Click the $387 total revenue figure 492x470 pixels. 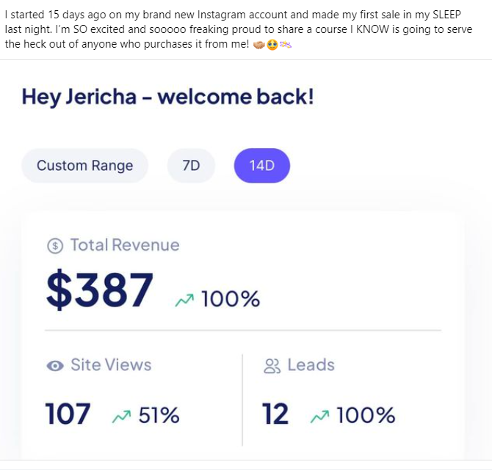100,290
